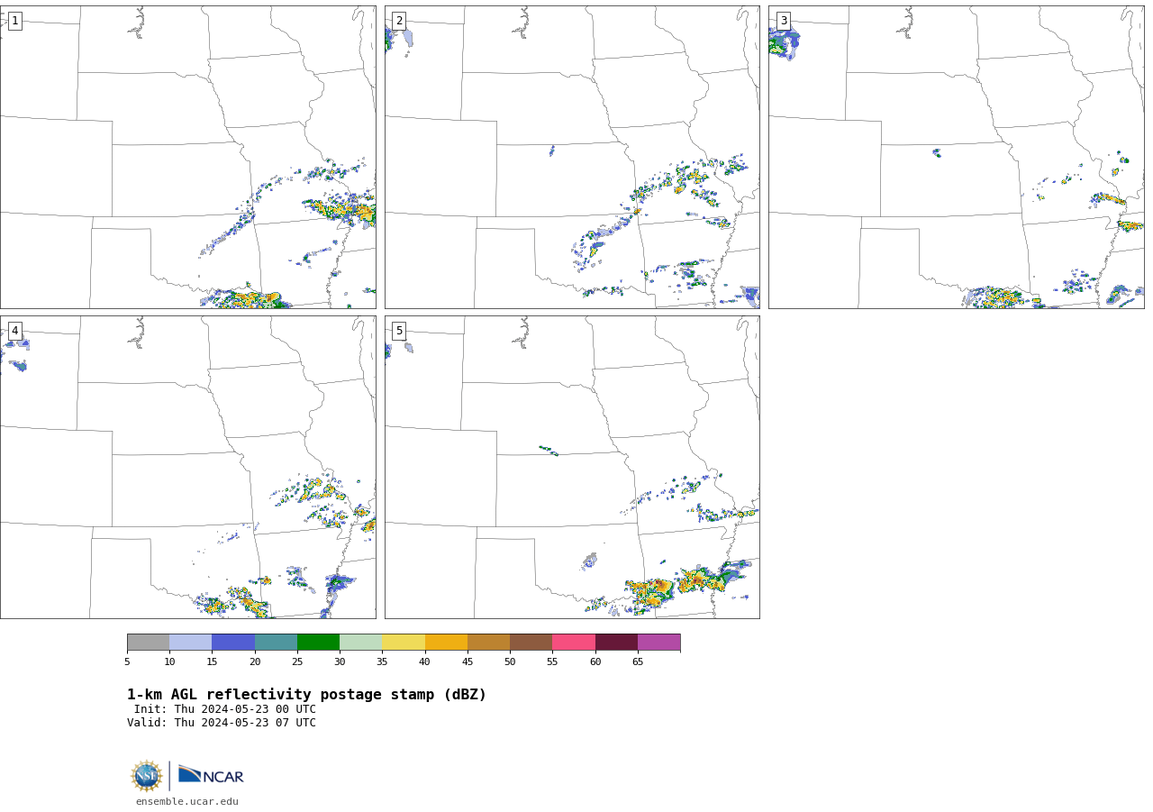Viewport: 1153px width, 812px height.
Task: Click the colorbar tick label 50
Action: tap(510, 662)
